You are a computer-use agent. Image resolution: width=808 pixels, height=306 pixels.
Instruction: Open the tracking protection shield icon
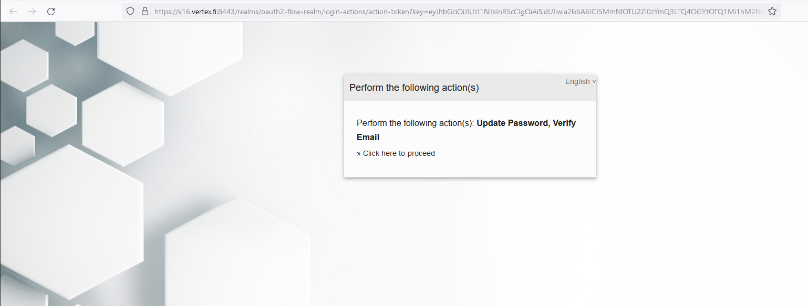coord(131,12)
